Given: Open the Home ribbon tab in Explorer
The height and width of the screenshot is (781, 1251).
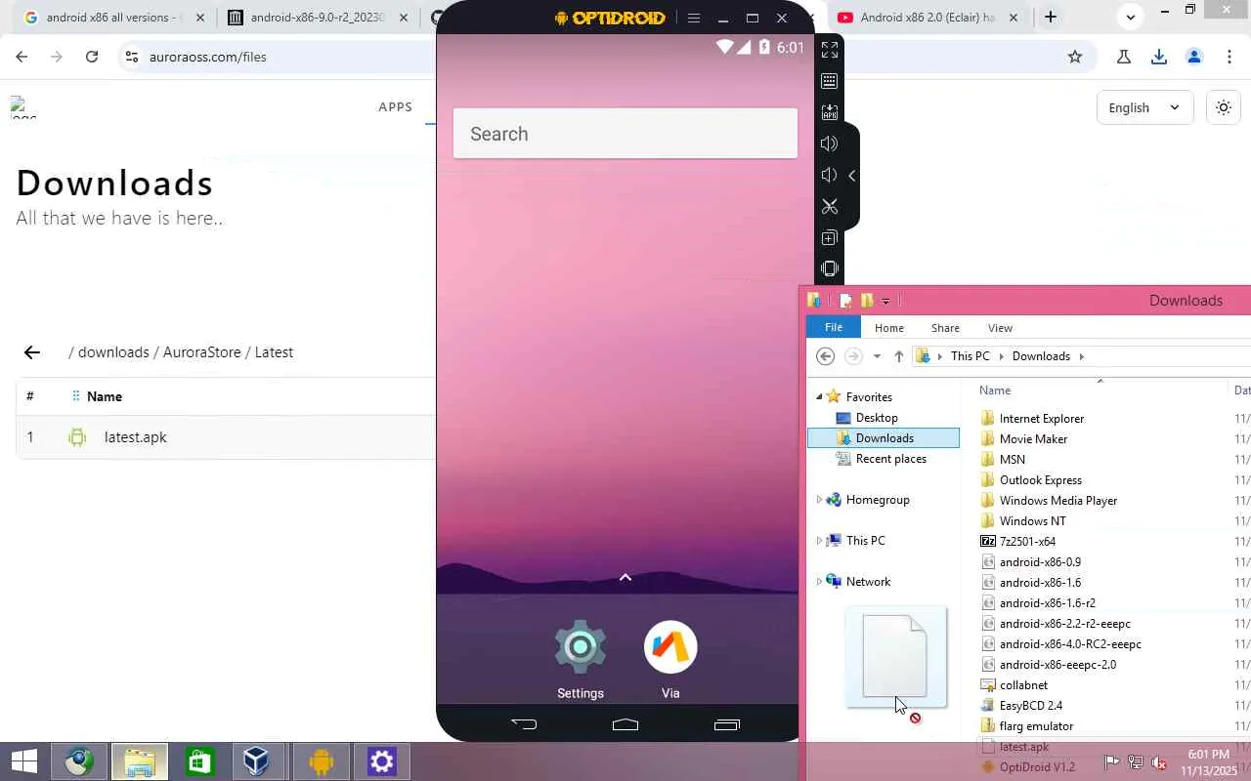Looking at the screenshot, I should coord(889,328).
